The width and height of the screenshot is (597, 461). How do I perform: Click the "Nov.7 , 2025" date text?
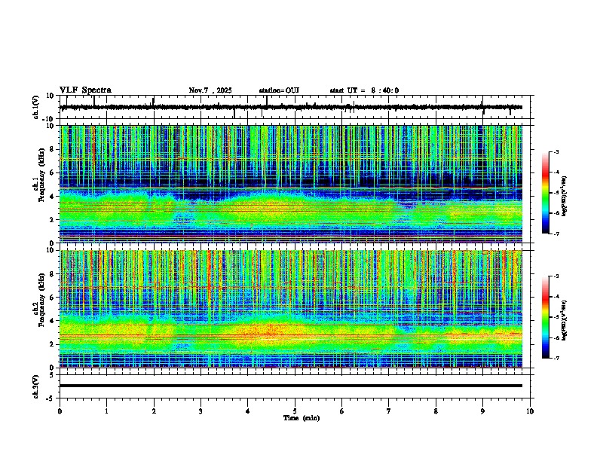[210, 90]
